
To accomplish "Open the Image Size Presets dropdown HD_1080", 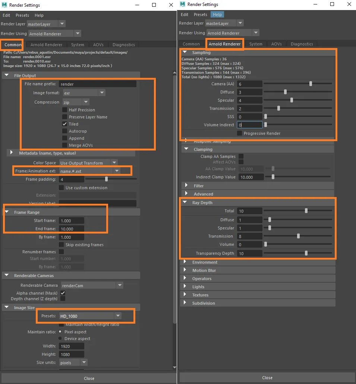I will click(90, 316).
